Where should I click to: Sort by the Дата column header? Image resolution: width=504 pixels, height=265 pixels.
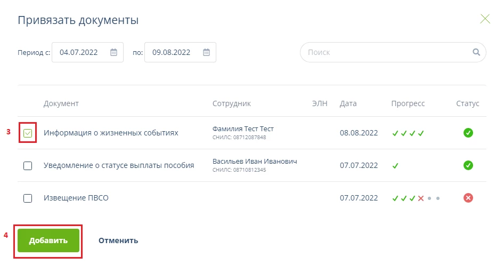coord(348,103)
